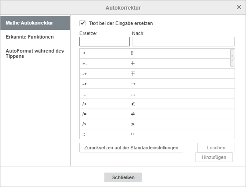Click the Schließen button
The height and width of the screenshot is (187, 246).
pos(123,177)
